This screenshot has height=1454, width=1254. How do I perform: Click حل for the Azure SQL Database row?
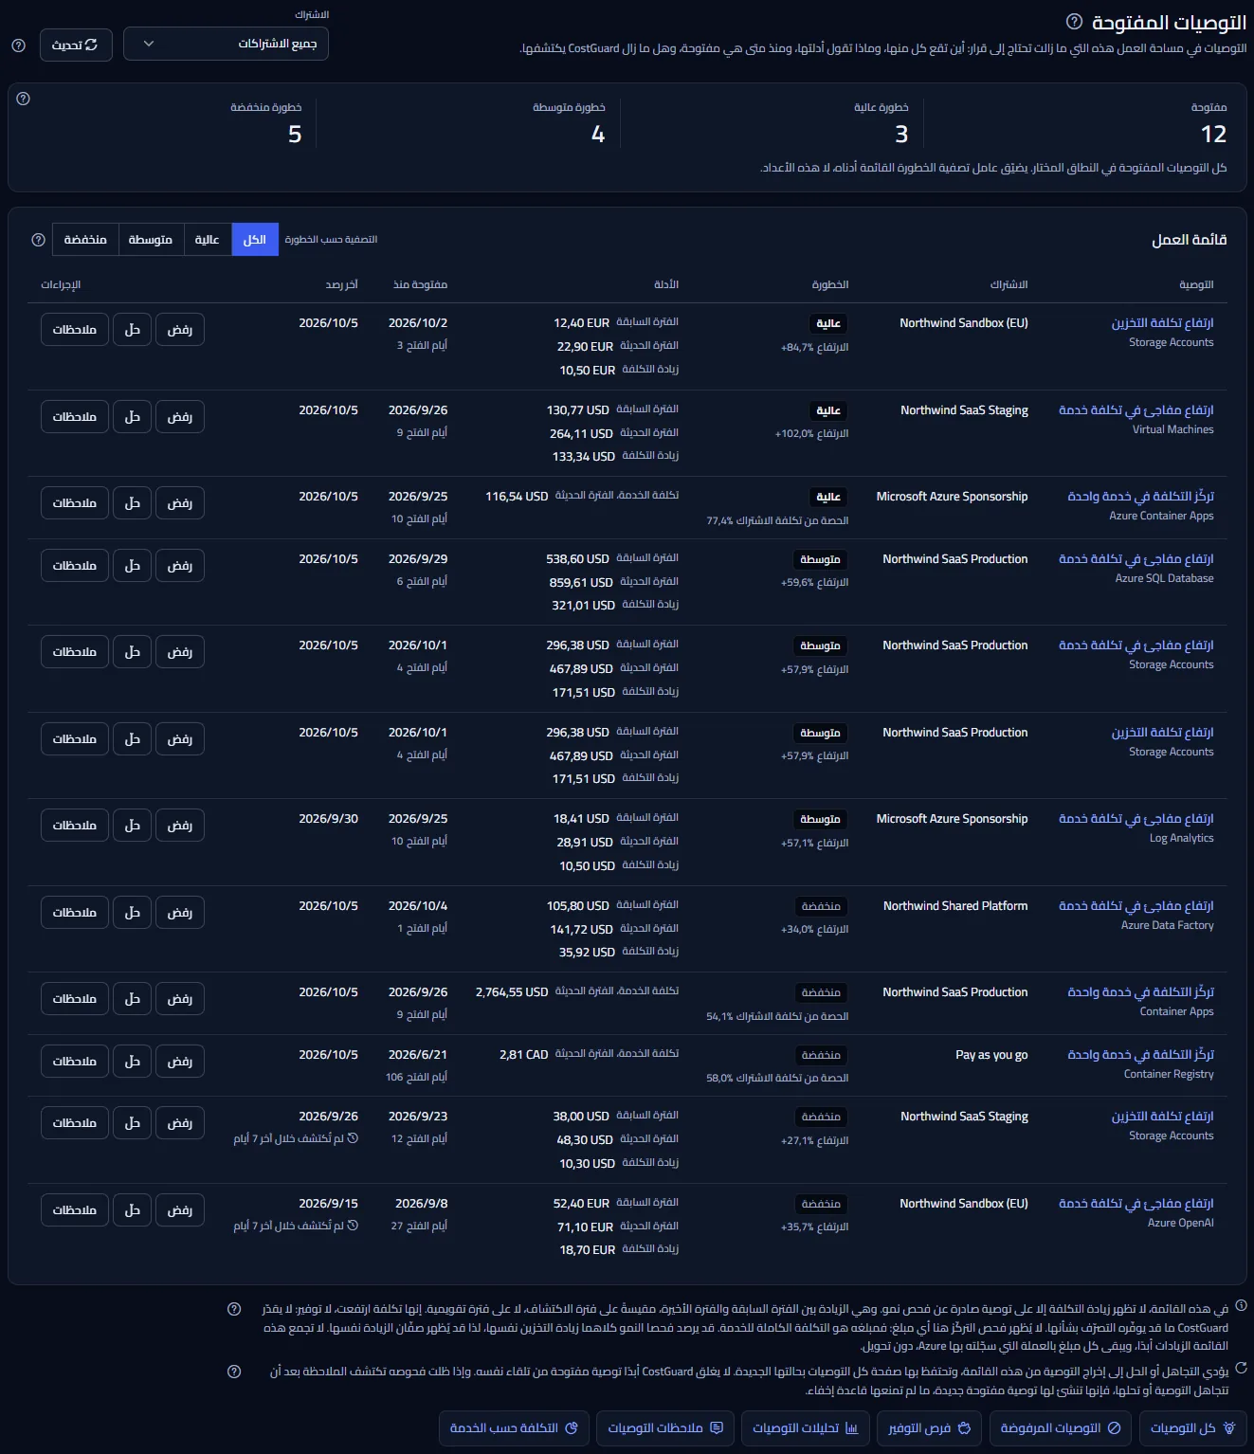coord(133,566)
